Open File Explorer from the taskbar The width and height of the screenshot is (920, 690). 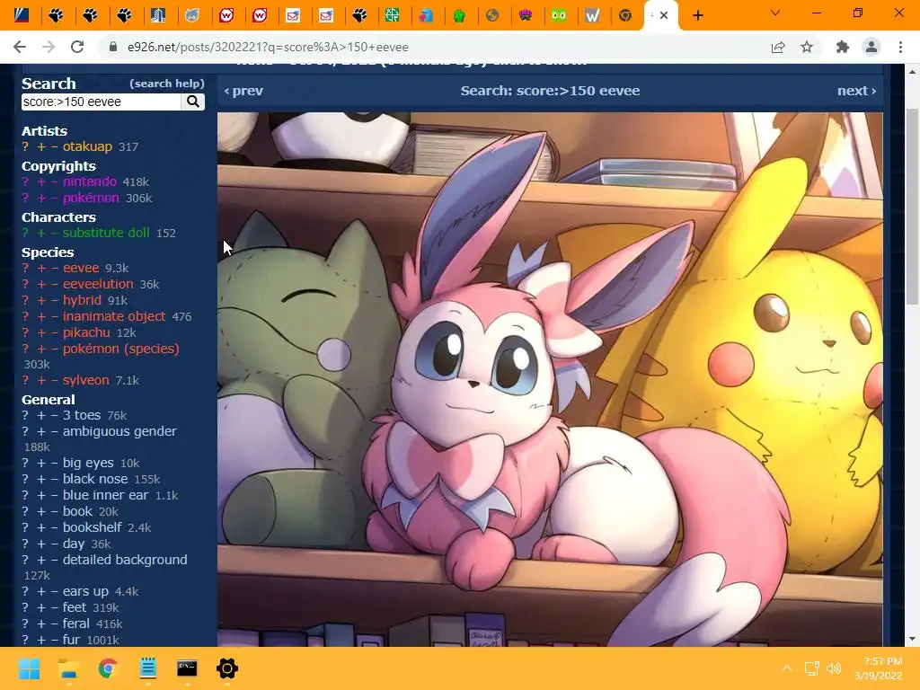tap(68, 668)
